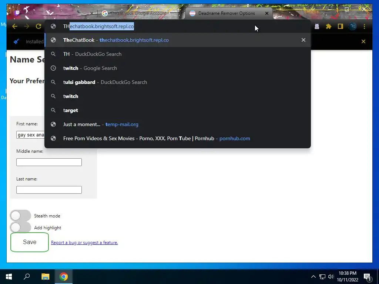Close the Deadname Remover Options tab
379x284 pixels.
pos(267,13)
